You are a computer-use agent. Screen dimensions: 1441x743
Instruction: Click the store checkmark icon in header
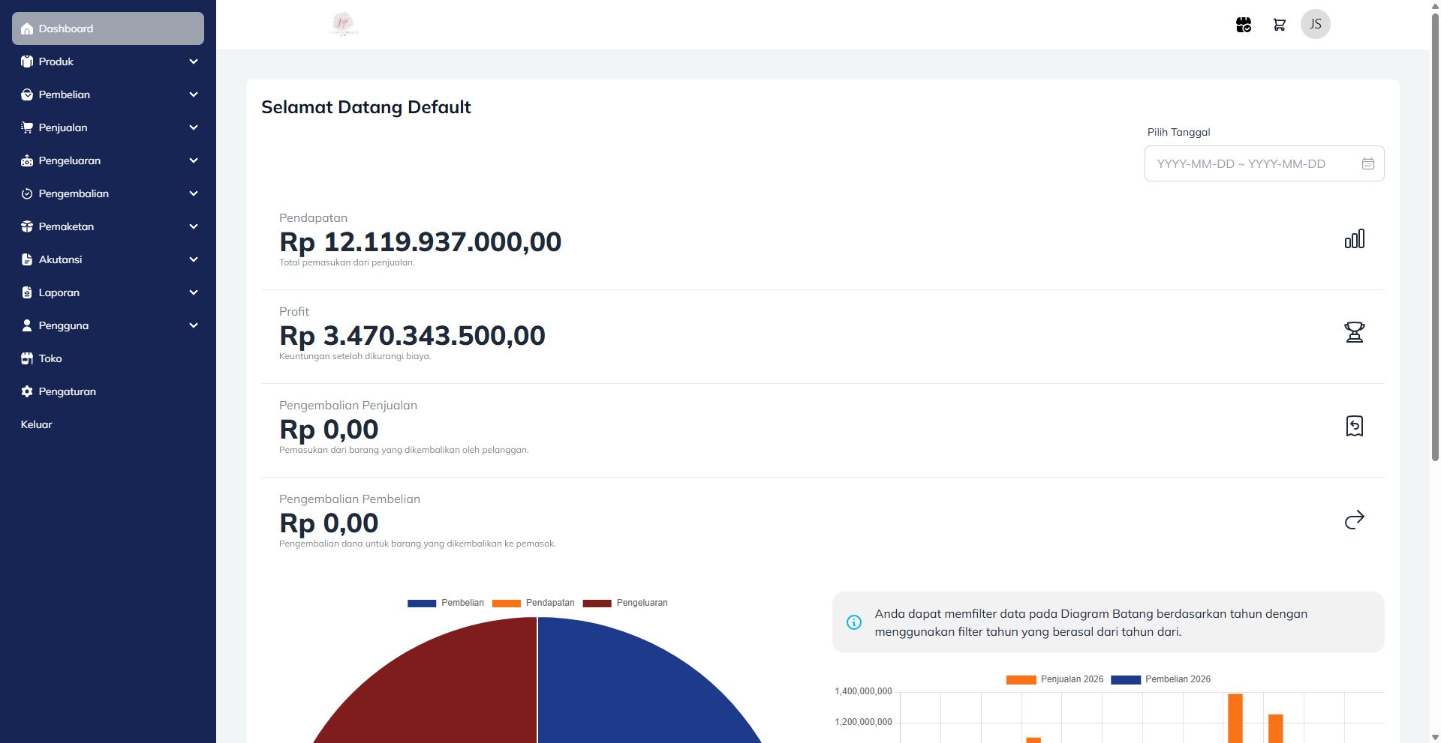pos(1243,25)
